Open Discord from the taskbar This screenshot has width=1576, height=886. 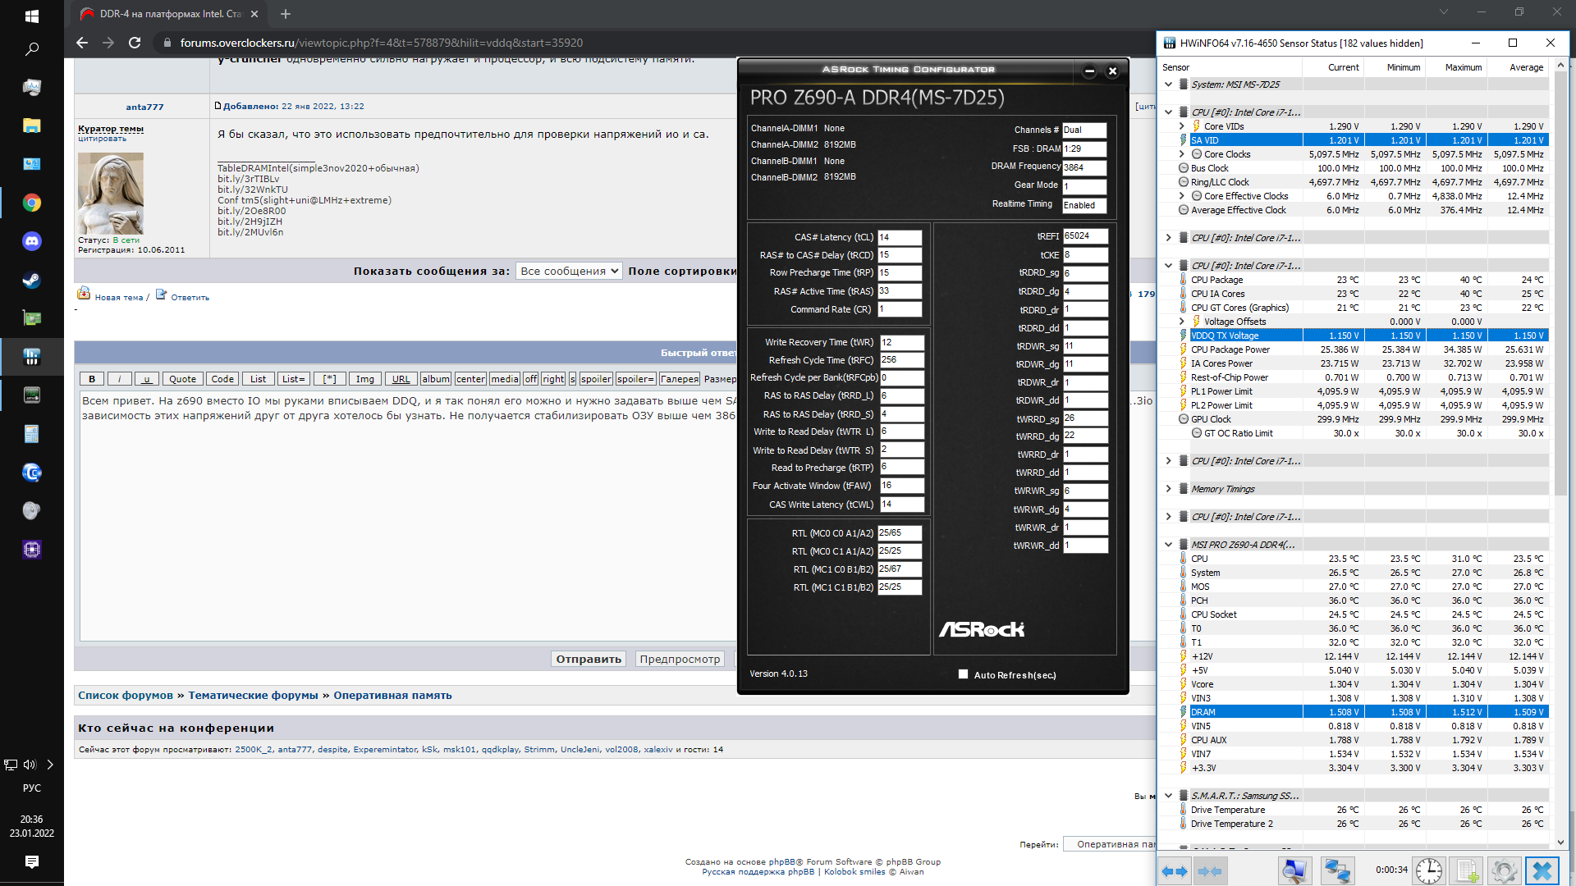[32, 241]
